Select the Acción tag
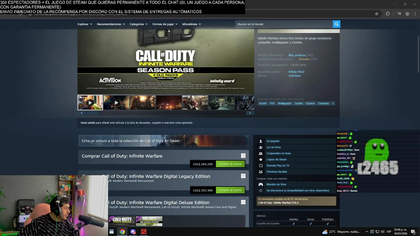Image resolution: width=420 pixels, height=236 pixels. click(263, 103)
